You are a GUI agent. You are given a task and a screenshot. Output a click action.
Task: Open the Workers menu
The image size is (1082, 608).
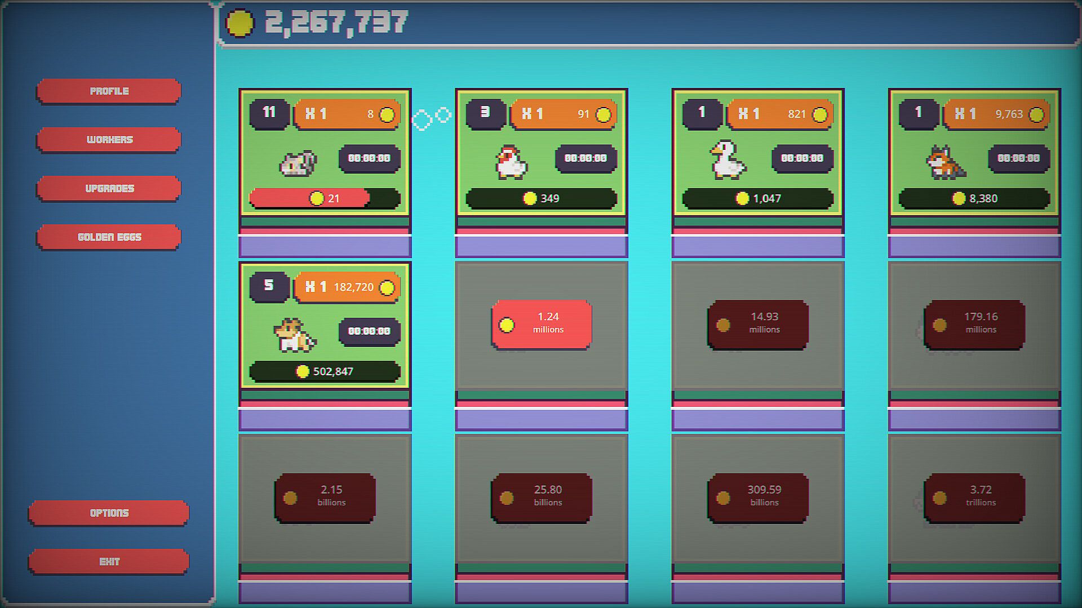tap(109, 140)
